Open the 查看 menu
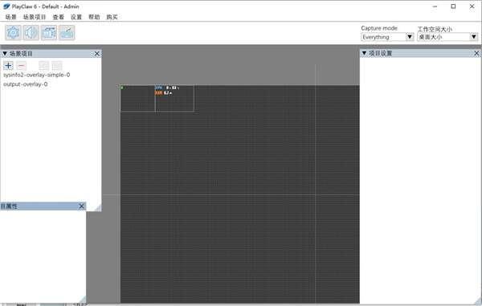 59,17
